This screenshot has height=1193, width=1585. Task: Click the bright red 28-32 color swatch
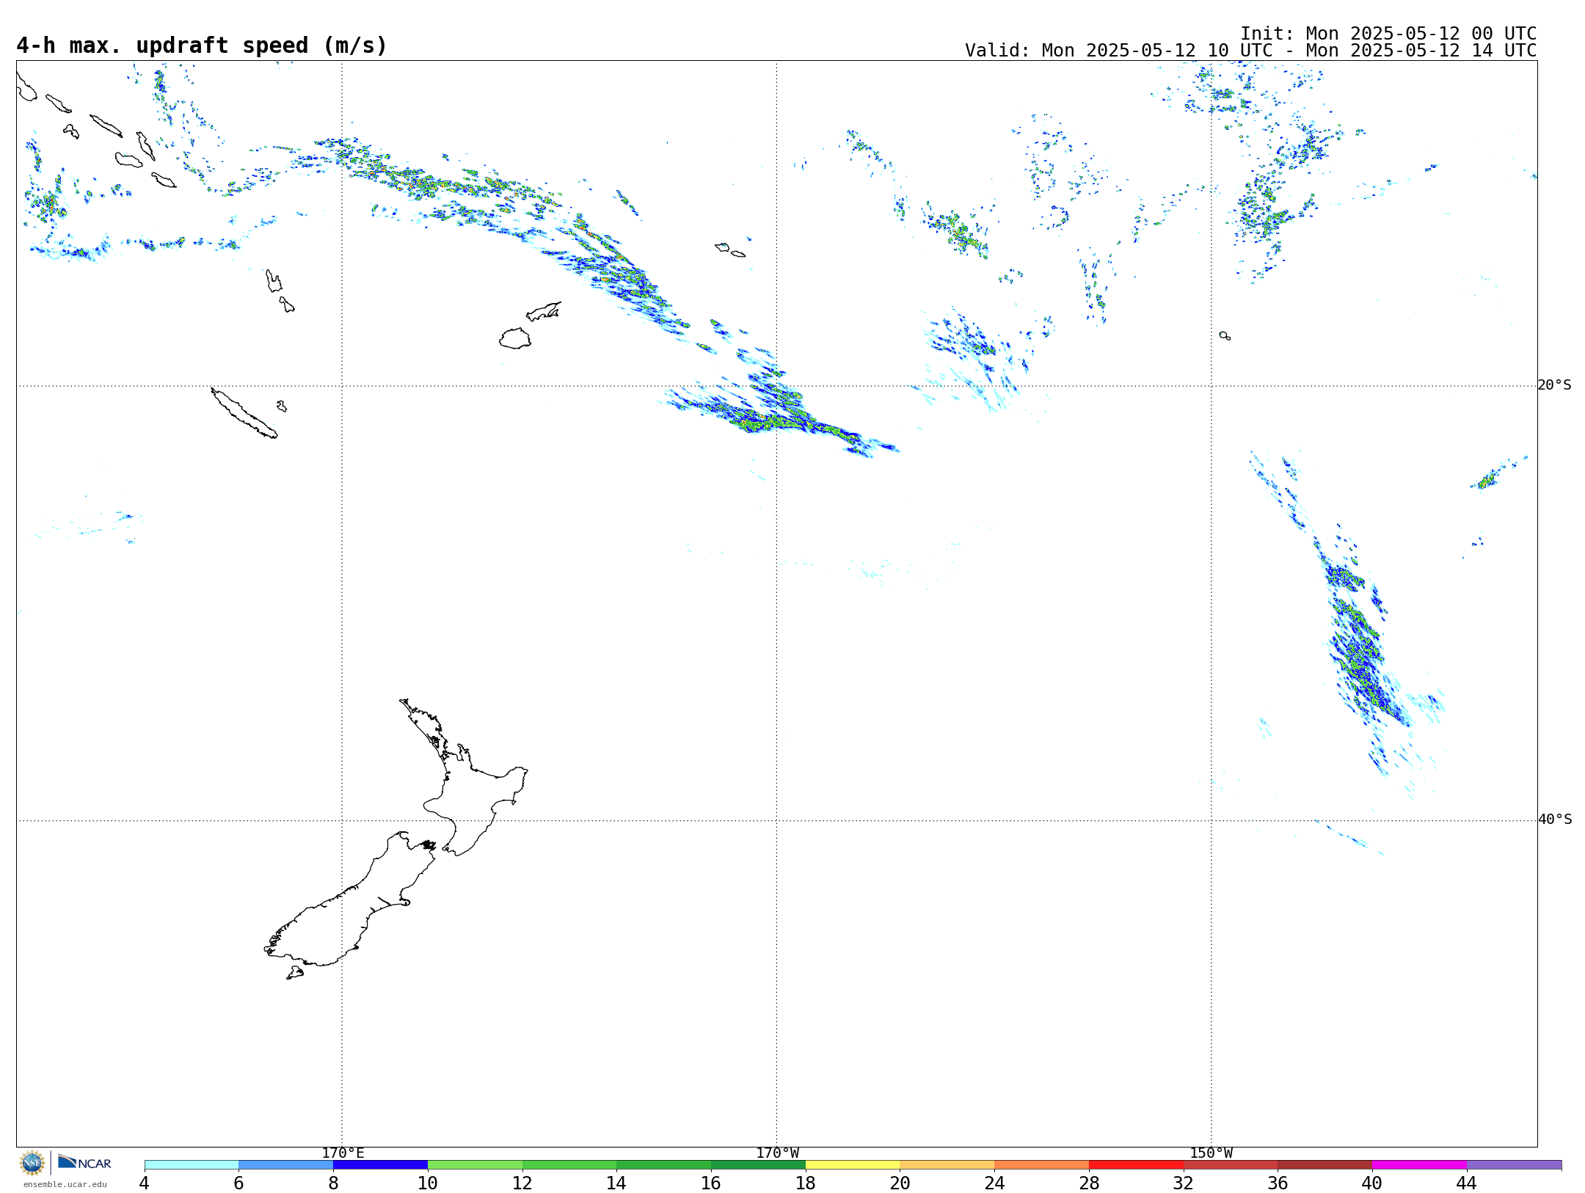coord(1136,1164)
